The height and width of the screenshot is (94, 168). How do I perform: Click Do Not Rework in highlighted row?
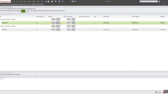pos(58,23)
